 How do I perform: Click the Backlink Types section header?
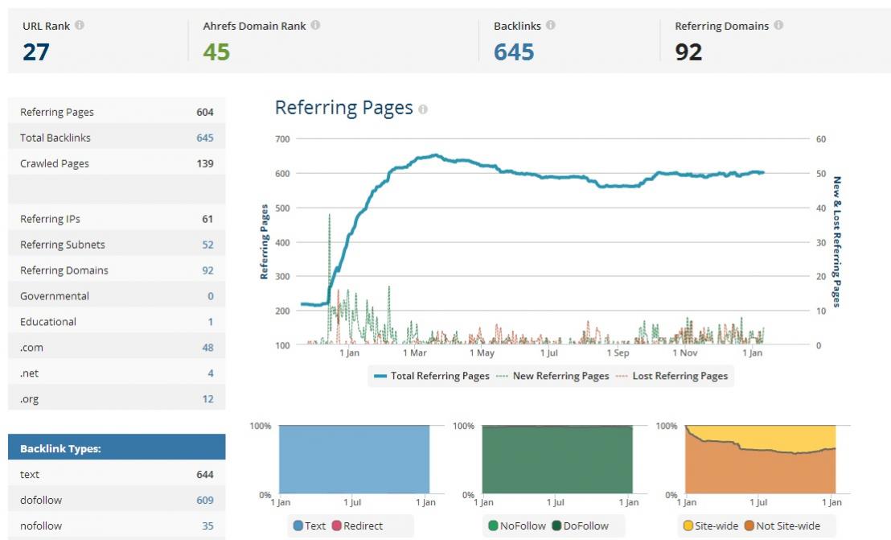117,448
